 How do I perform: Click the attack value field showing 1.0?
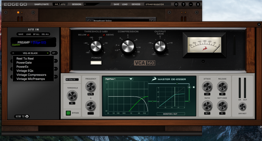[207, 94]
